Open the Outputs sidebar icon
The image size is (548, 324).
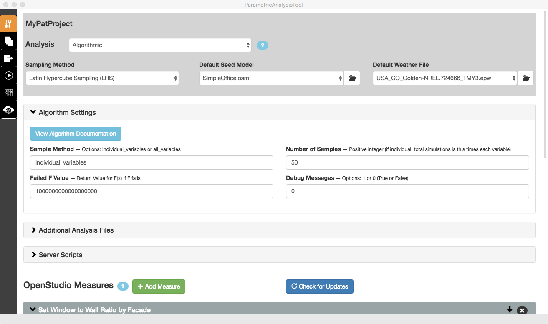point(8,58)
